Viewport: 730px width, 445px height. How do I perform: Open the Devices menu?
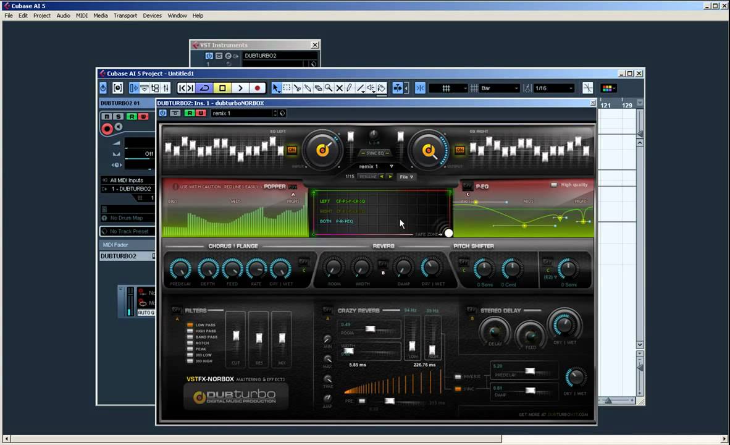click(153, 15)
